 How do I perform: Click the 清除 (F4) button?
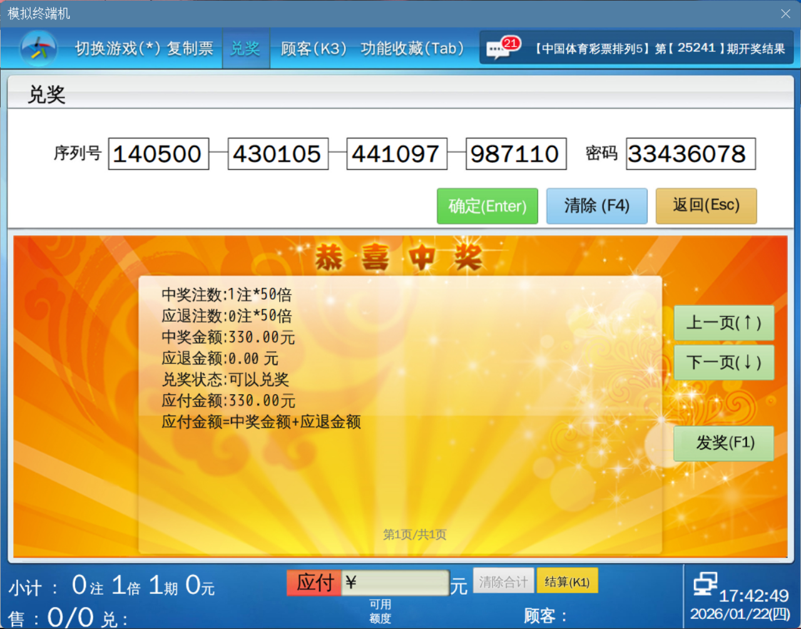596,206
